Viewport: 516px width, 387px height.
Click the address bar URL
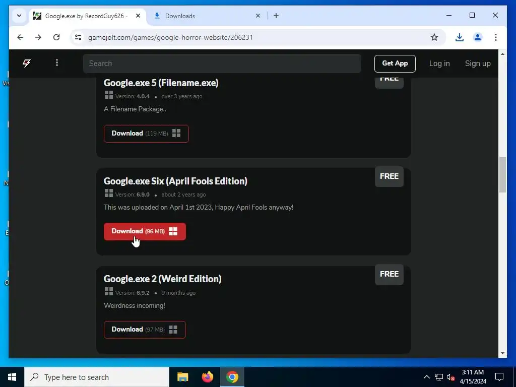click(170, 37)
